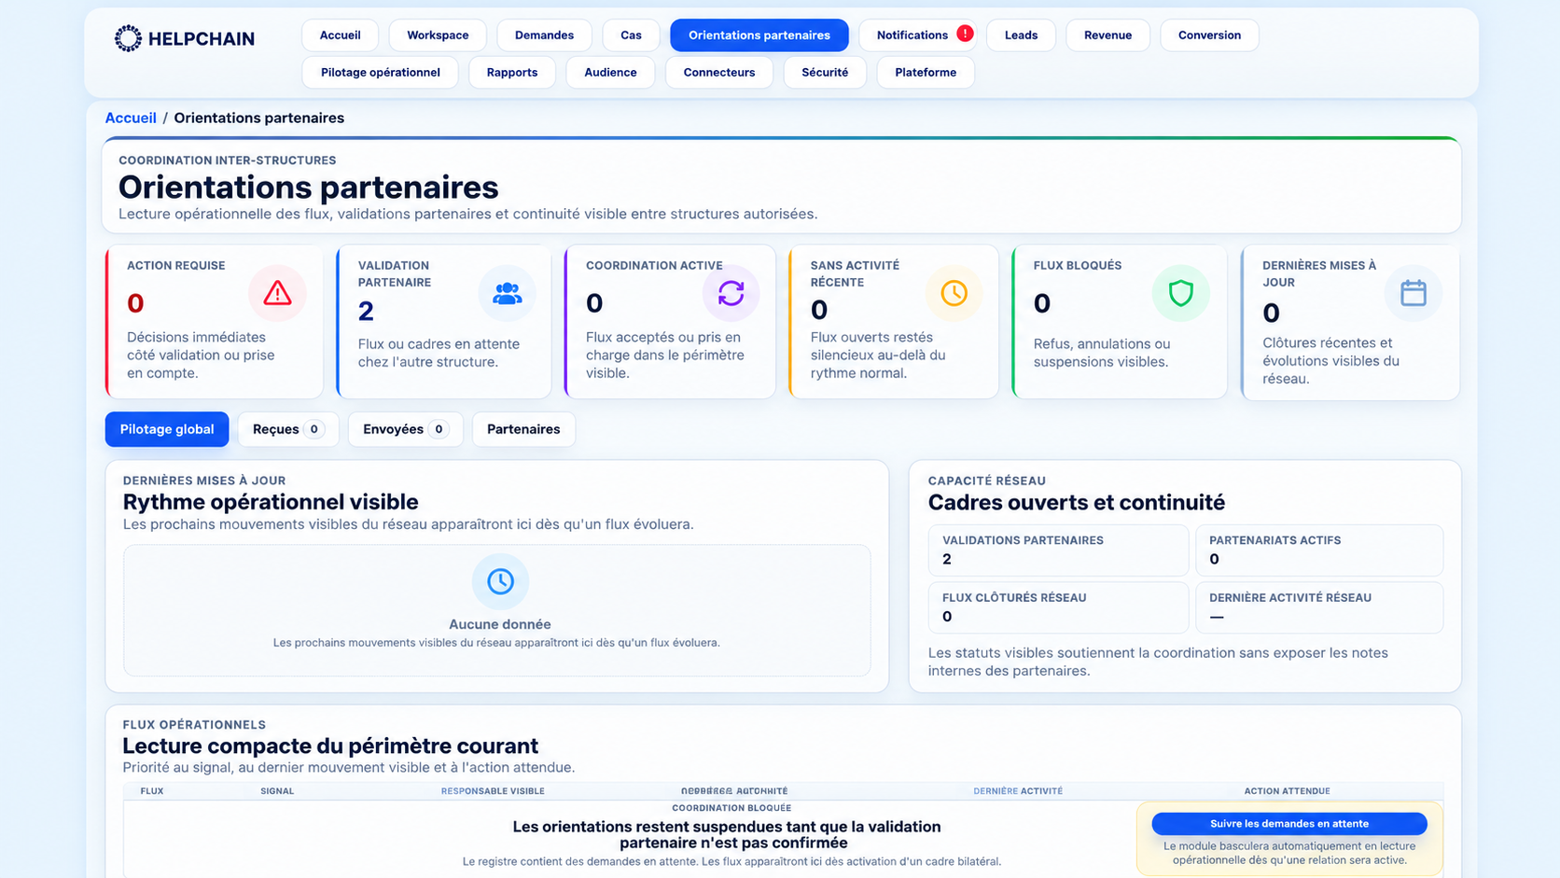Click the HELPCHAIN logo icon
This screenshot has width=1560, height=878.
(128, 38)
